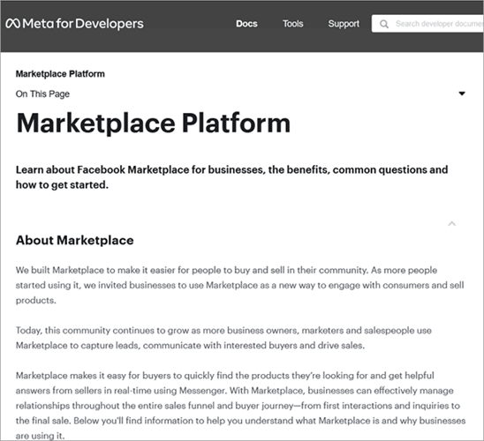Image resolution: width=484 pixels, height=441 pixels.
Task: Click the Marketplace Platform main heading
Action: [153, 123]
